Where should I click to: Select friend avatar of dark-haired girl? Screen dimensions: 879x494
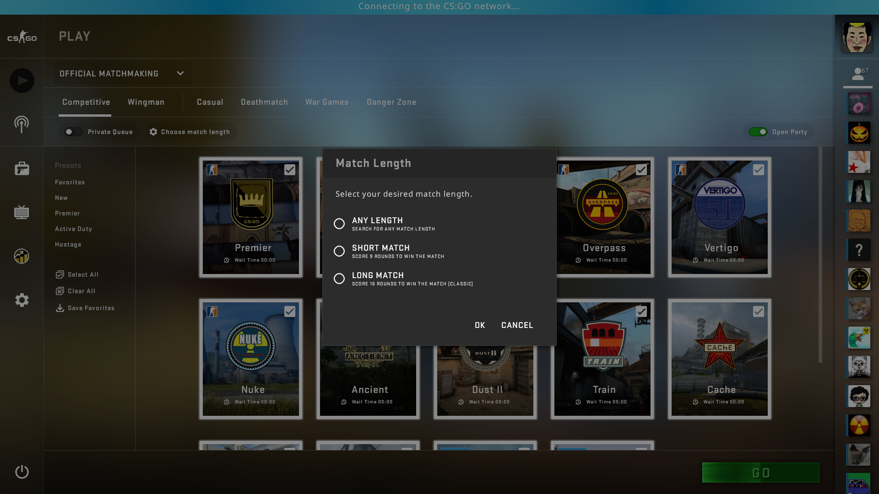(x=859, y=191)
